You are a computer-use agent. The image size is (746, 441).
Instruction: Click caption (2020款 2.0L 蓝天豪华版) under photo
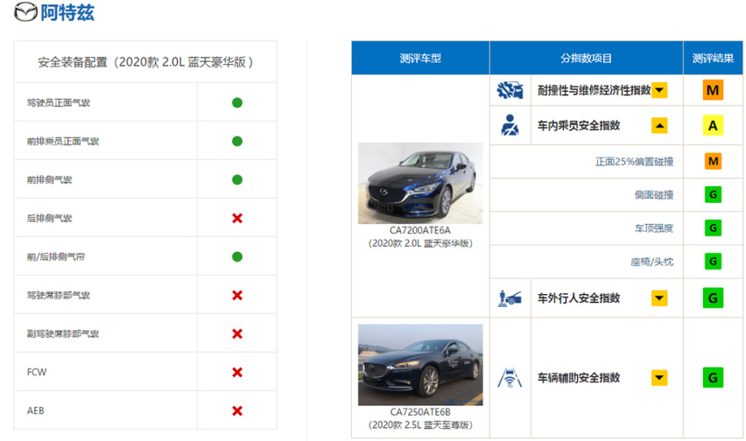click(x=420, y=243)
